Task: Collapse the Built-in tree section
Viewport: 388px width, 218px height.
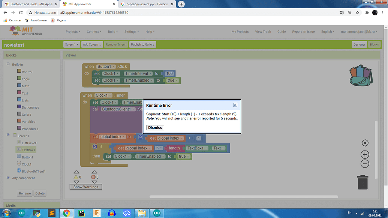Action: [x=8, y=64]
